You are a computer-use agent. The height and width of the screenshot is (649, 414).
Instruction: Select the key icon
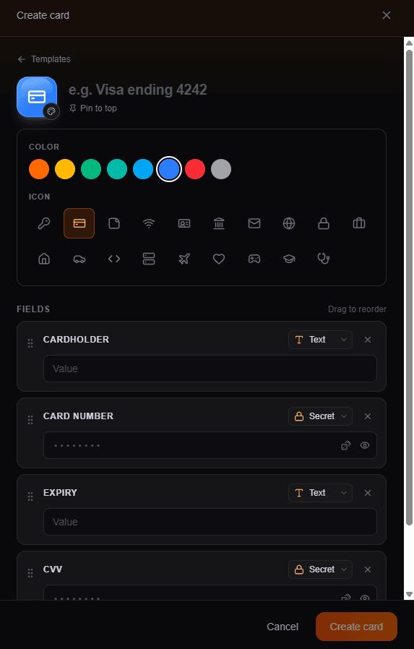click(44, 223)
